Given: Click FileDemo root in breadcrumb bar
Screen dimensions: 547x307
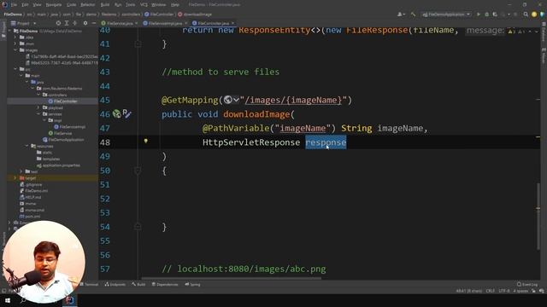Looking at the screenshot, I should click(x=13, y=14).
